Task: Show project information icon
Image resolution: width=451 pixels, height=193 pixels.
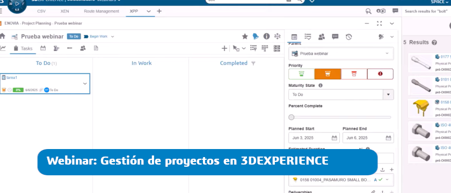Action: click(267, 36)
